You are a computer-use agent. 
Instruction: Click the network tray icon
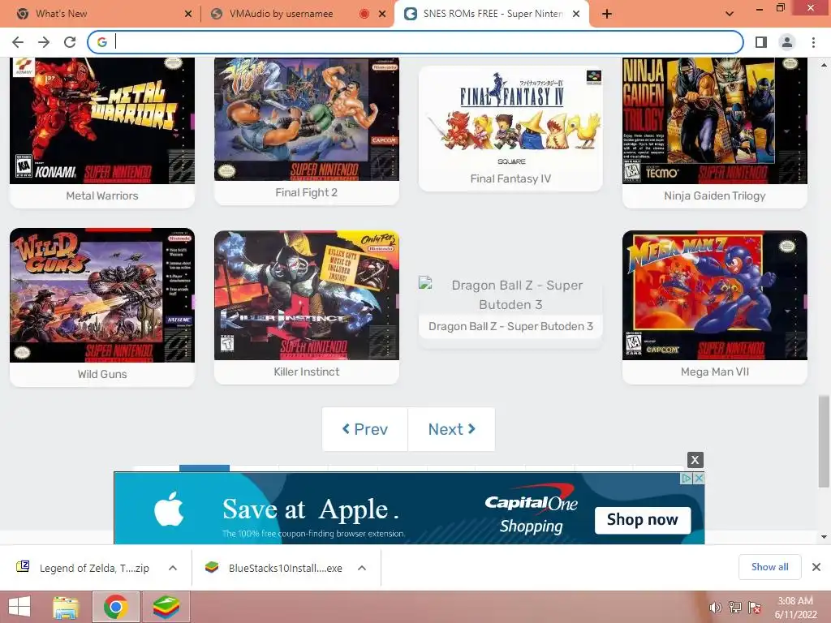(735, 608)
